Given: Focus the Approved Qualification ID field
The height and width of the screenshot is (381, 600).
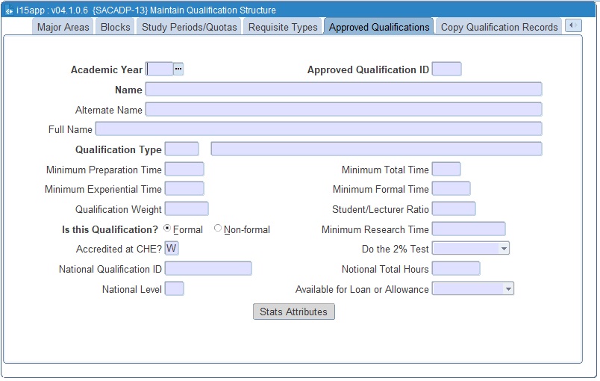Looking at the screenshot, I should [446, 69].
